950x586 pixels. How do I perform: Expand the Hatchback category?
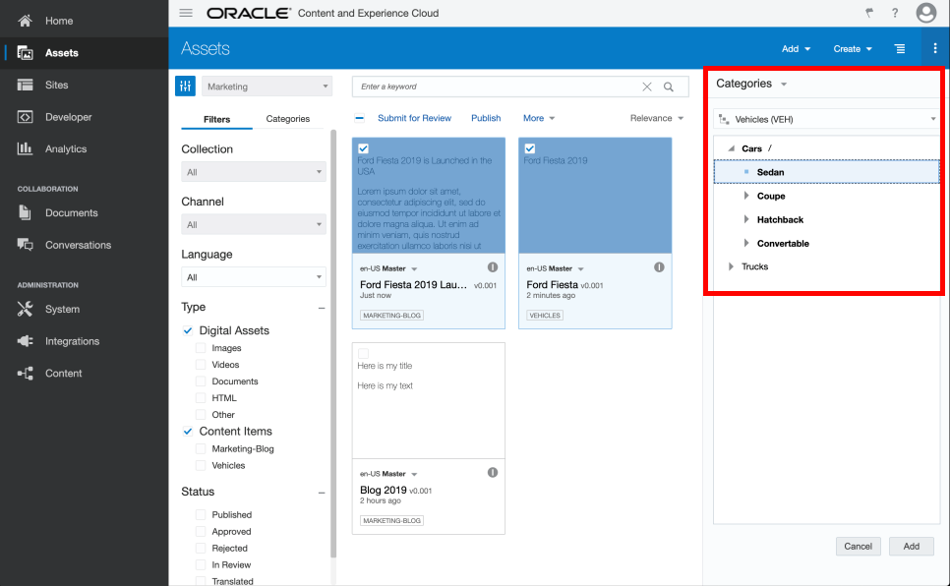tap(745, 219)
